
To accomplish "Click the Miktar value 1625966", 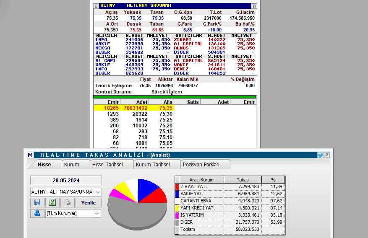I will 164,86.
